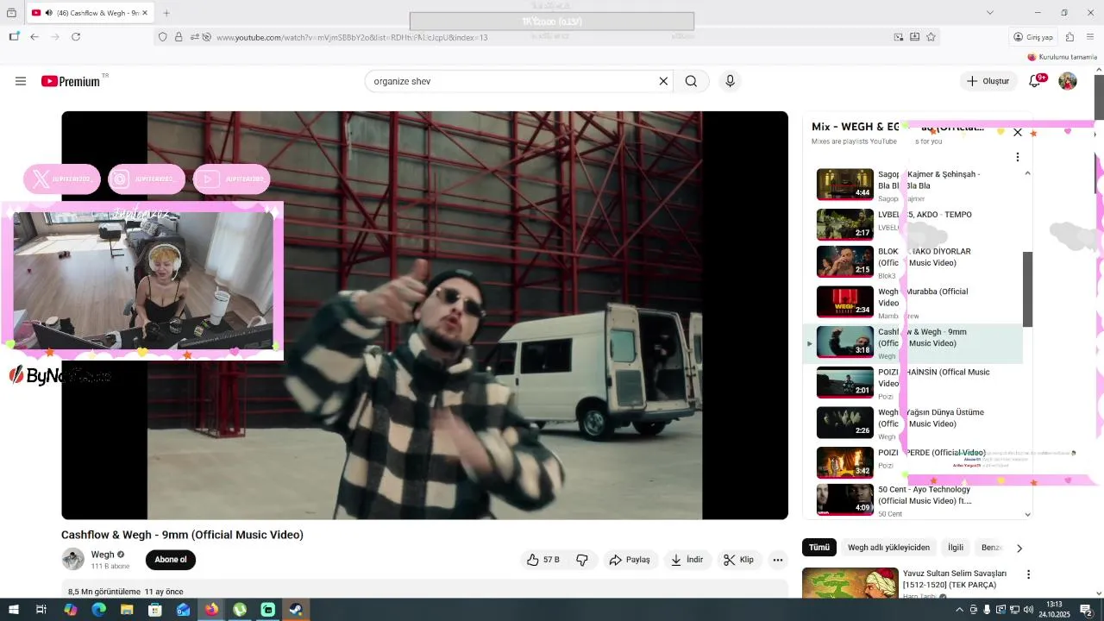Go back in browser history

click(x=34, y=37)
